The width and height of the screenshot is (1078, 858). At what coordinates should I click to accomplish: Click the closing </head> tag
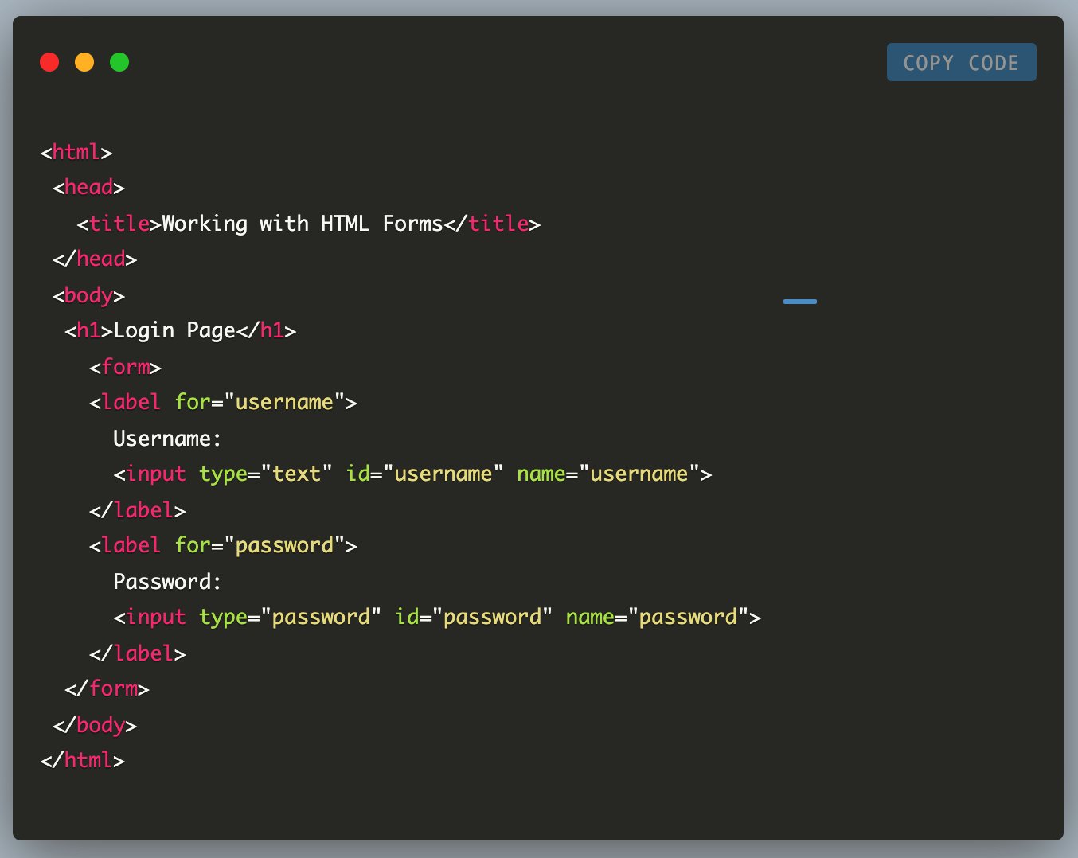point(95,259)
